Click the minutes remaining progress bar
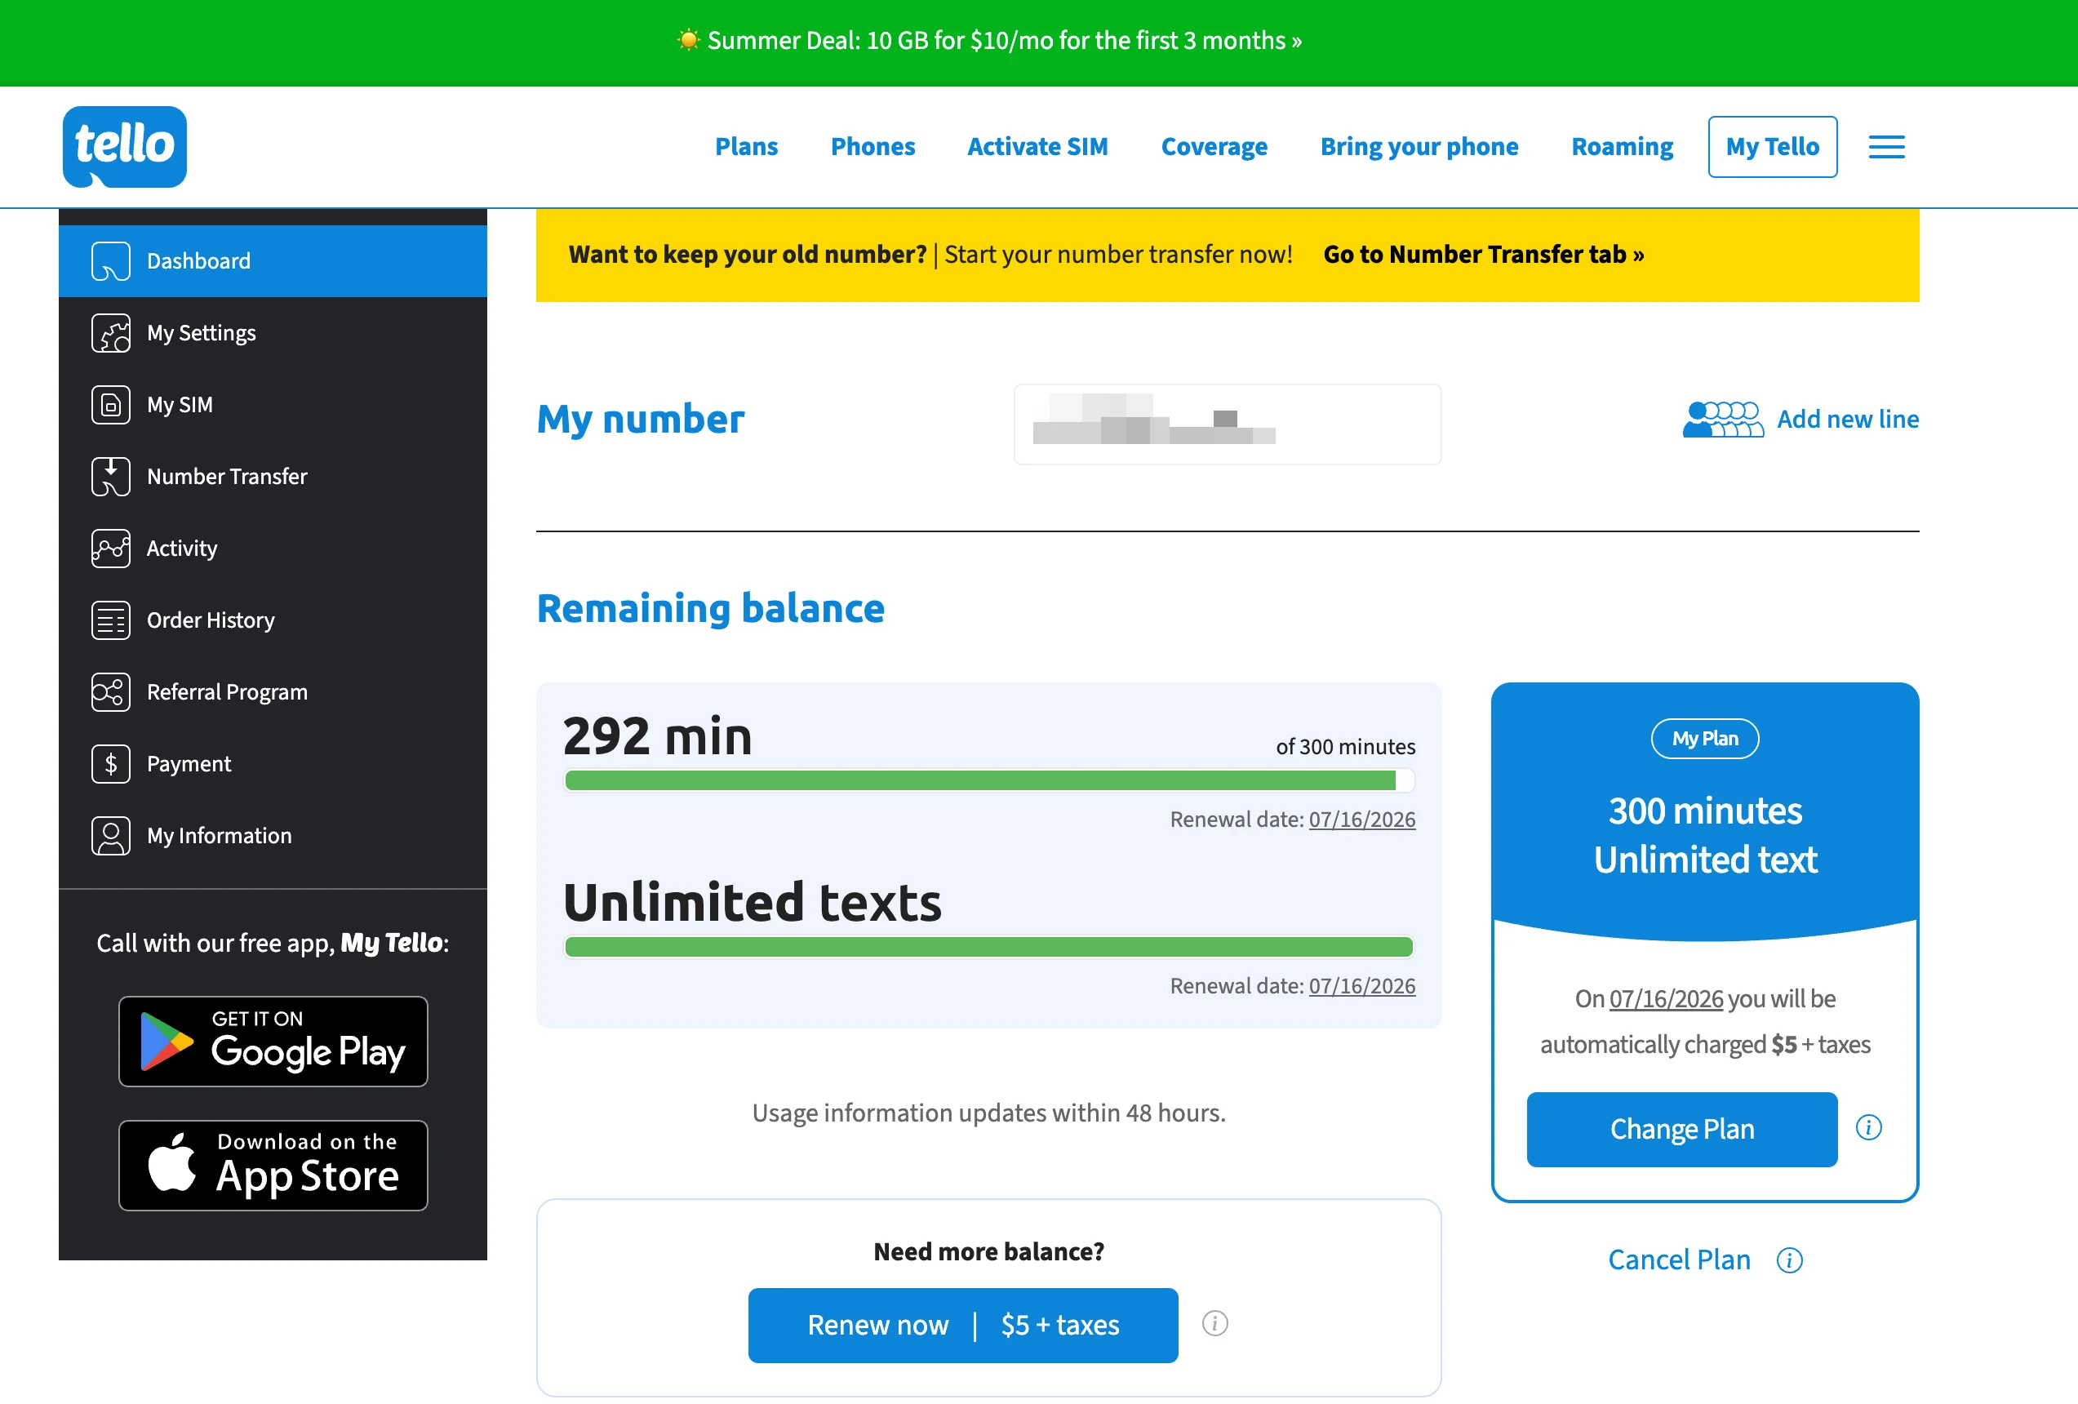Screen dimensions: 2078x1404 pos(989,780)
